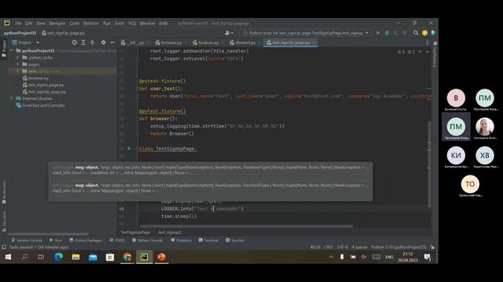
Task: Click Select Opened File target icon
Action: [75, 42]
